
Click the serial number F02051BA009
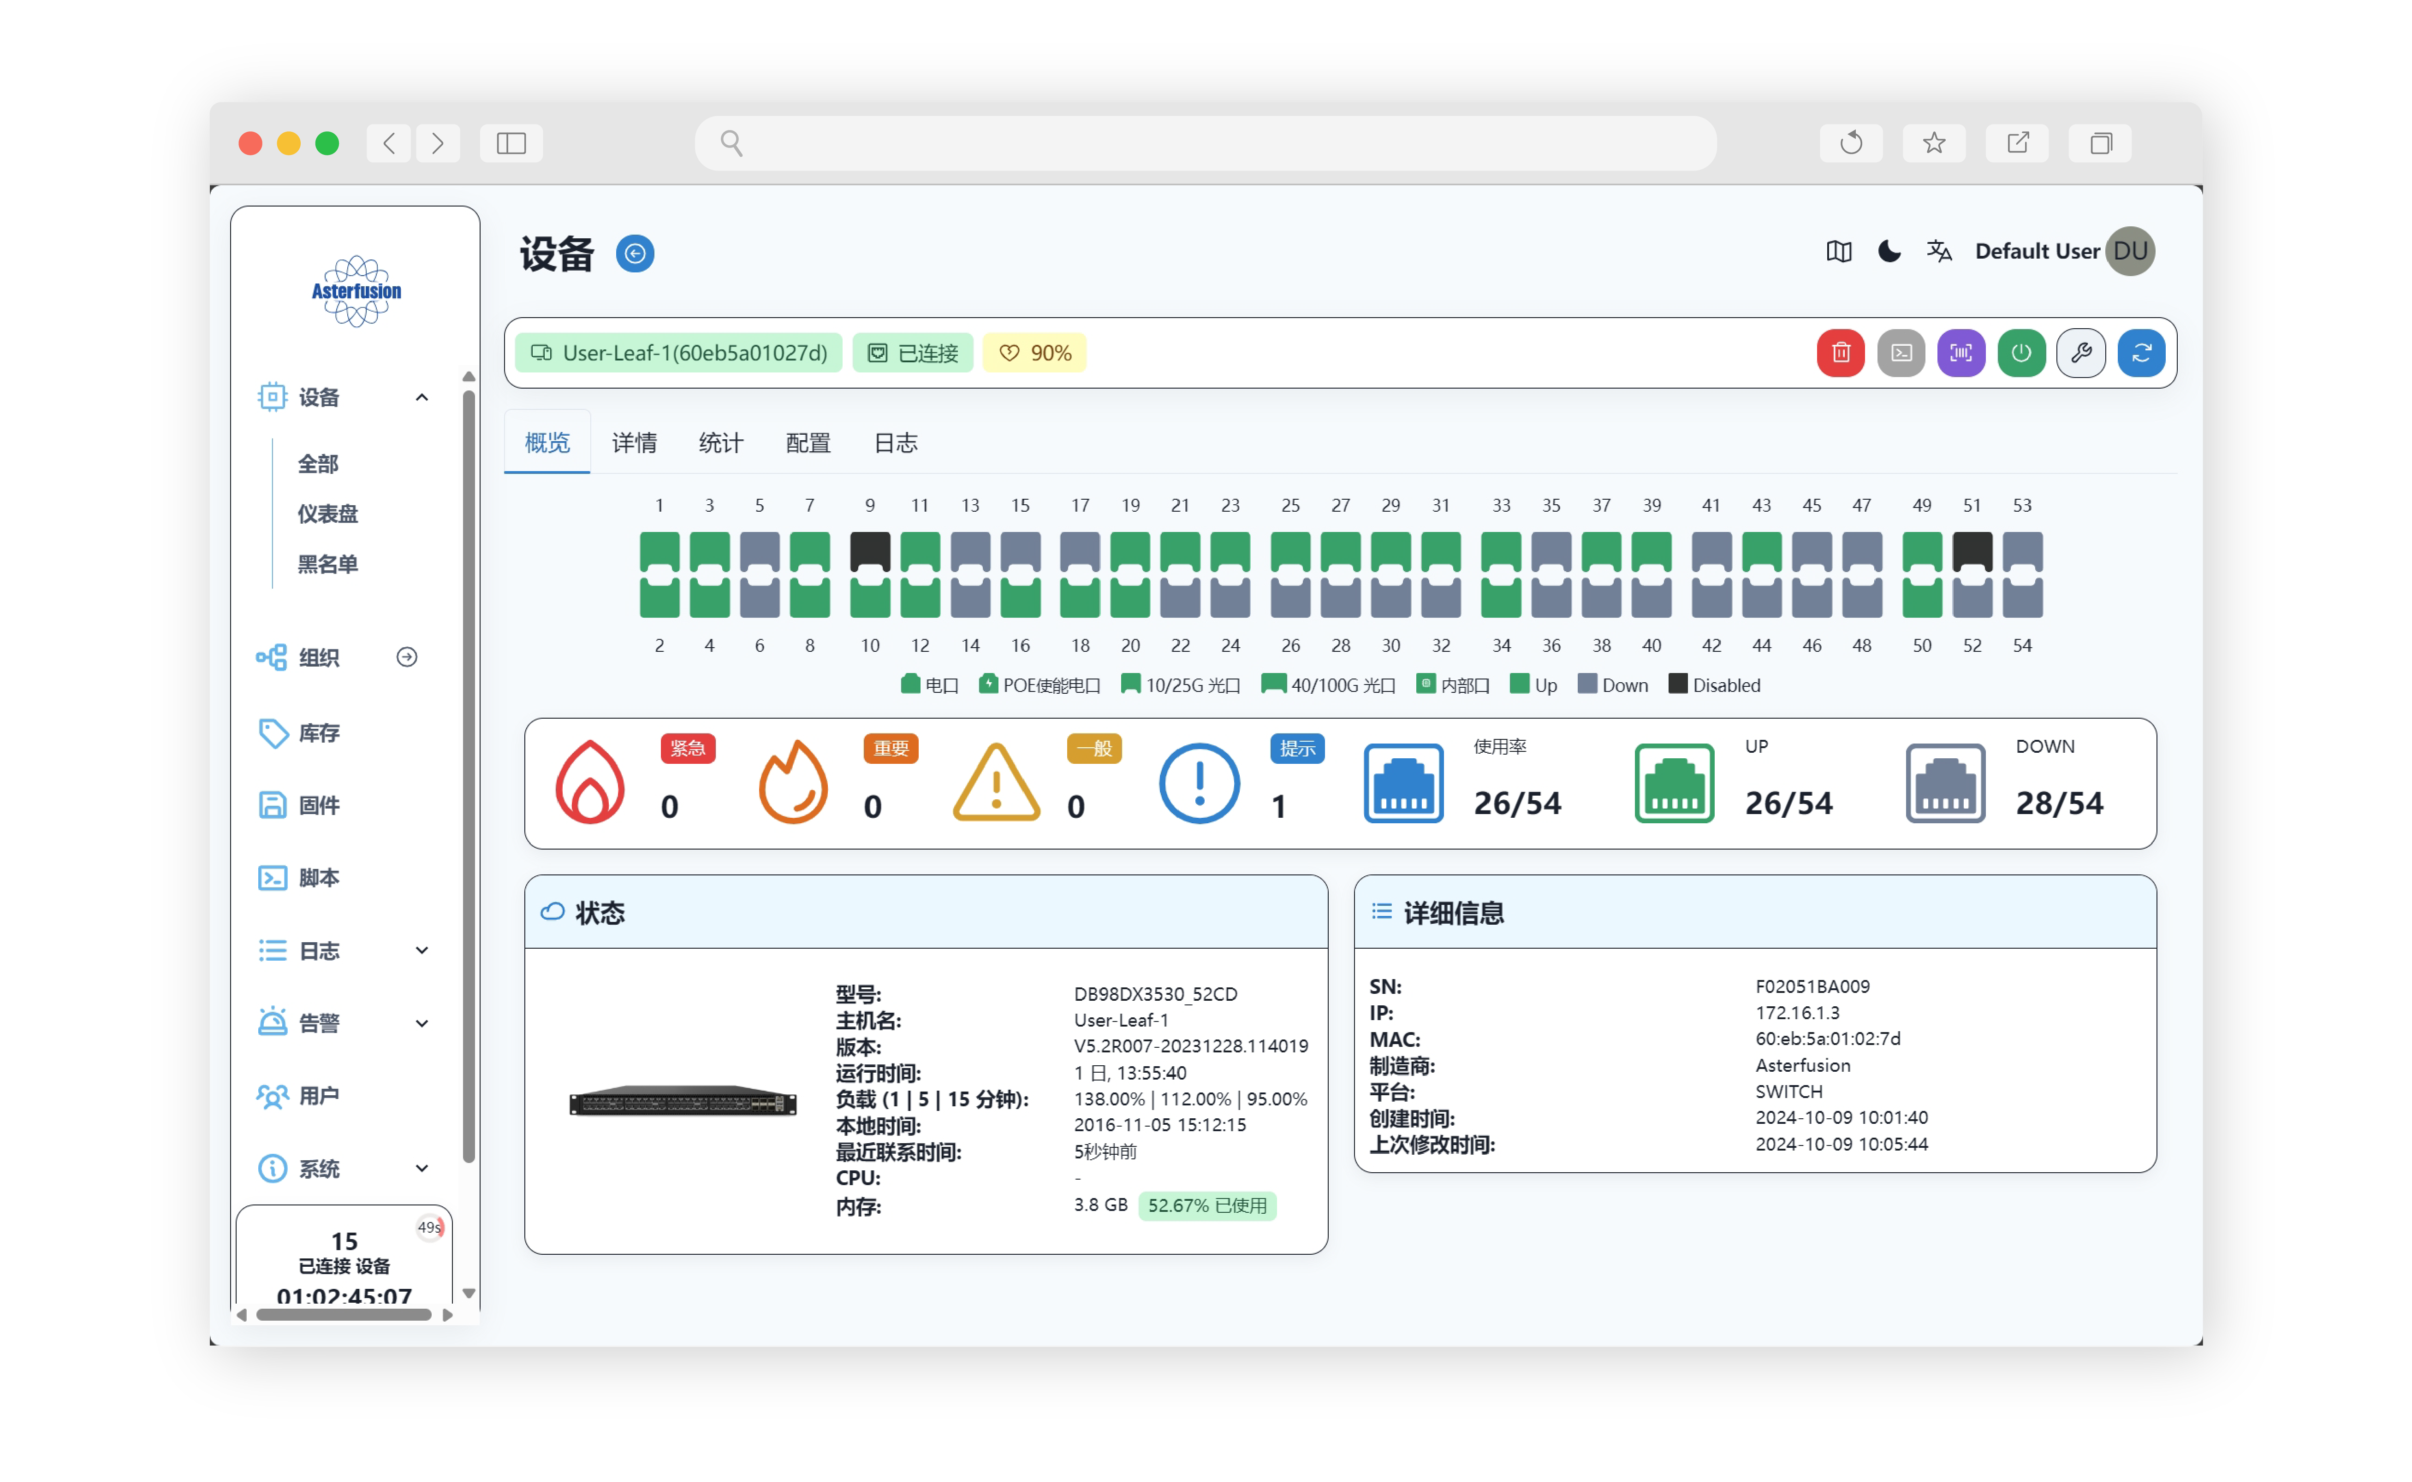[1812, 987]
